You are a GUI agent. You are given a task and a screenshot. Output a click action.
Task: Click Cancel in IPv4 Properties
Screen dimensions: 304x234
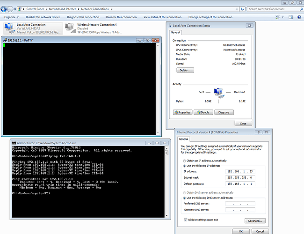pyautogui.click(x=260, y=231)
